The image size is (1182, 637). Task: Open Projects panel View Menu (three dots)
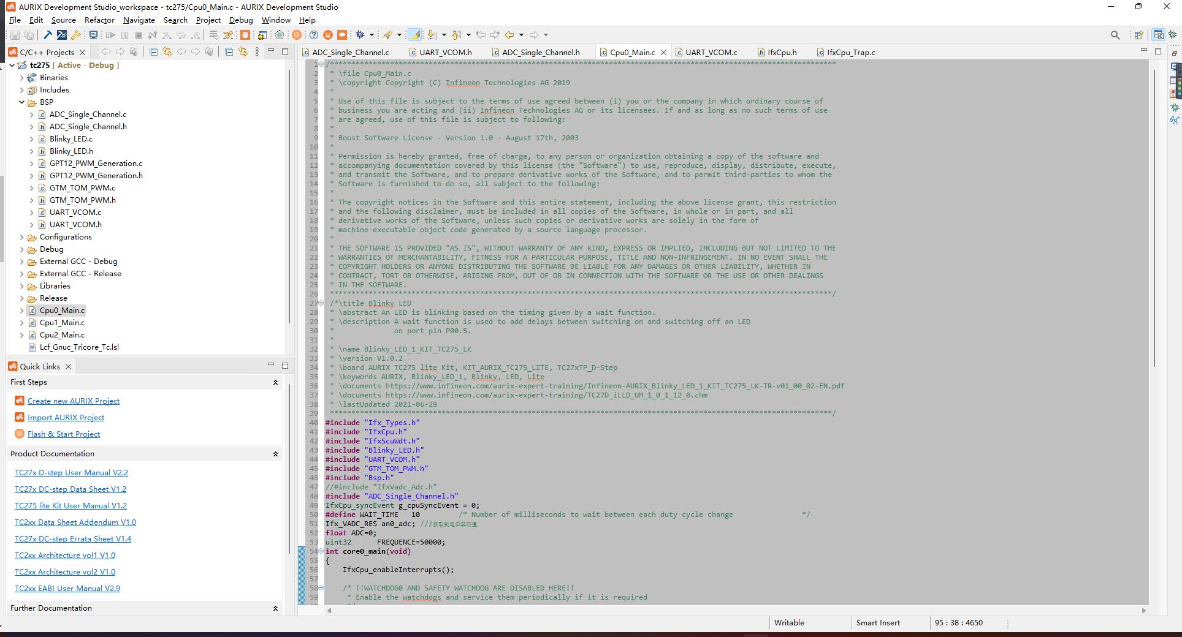pyautogui.click(x=257, y=52)
